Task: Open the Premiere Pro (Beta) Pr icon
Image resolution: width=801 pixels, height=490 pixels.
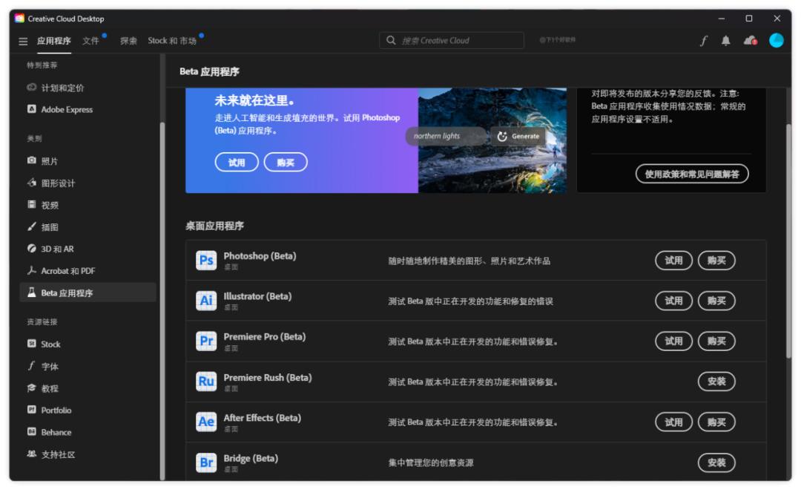Action: pyautogui.click(x=205, y=341)
